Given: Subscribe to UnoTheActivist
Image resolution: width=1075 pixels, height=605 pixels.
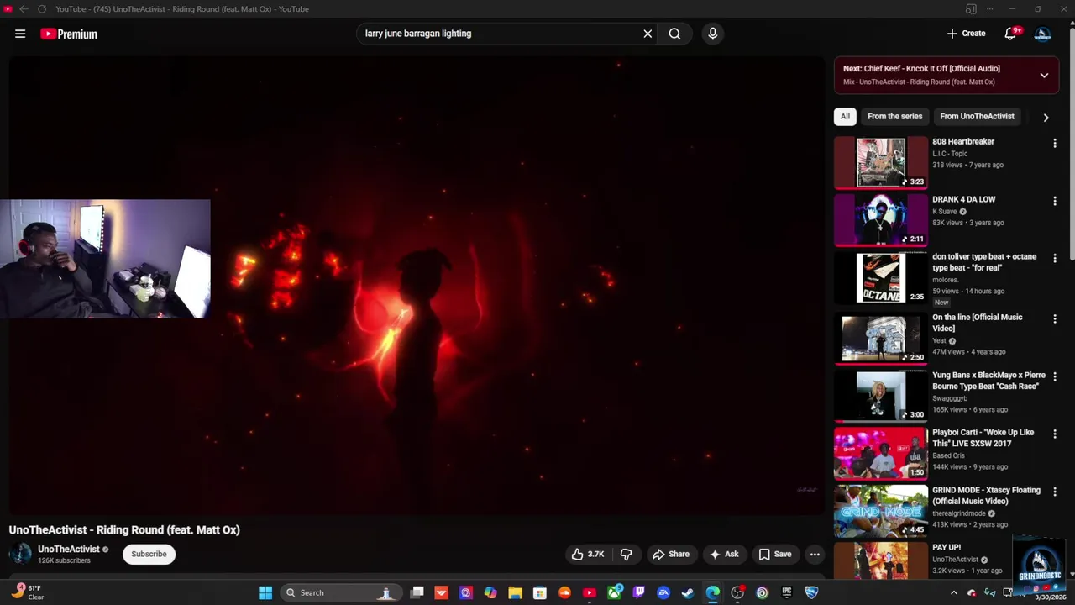Looking at the screenshot, I should pyautogui.click(x=149, y=554).
